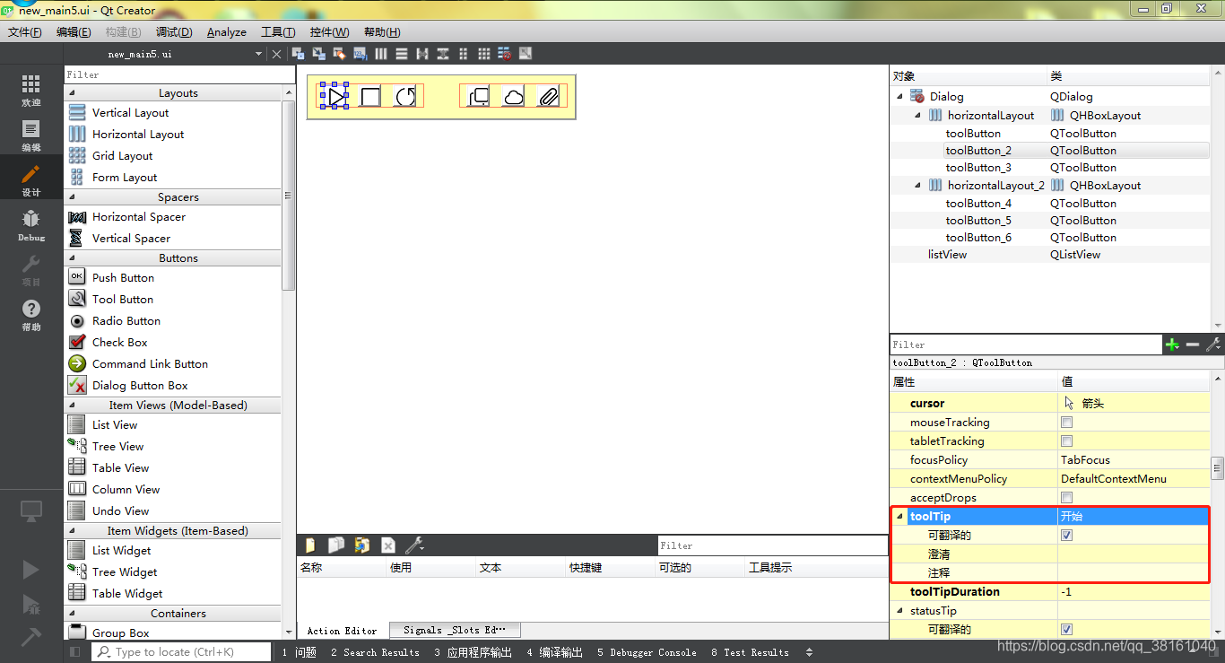The height and width of the screenshot is (663, 1225).
Task: Open the 欢迎 welcome mode
Action: point(31,91)
